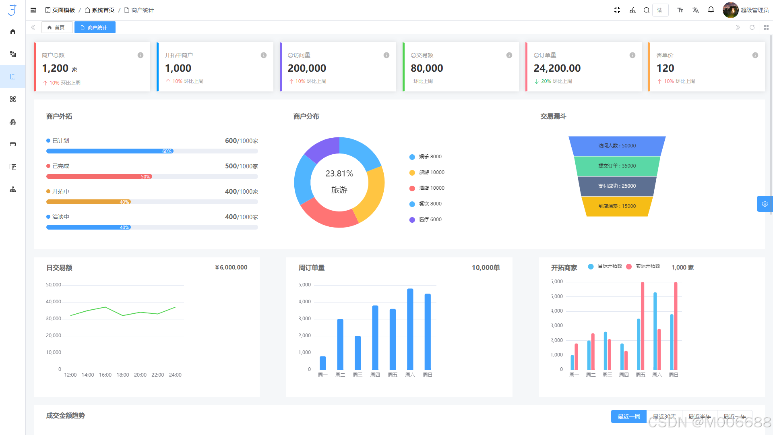Click the home icon in sidebar
The image size is (773, 435).
13,31
